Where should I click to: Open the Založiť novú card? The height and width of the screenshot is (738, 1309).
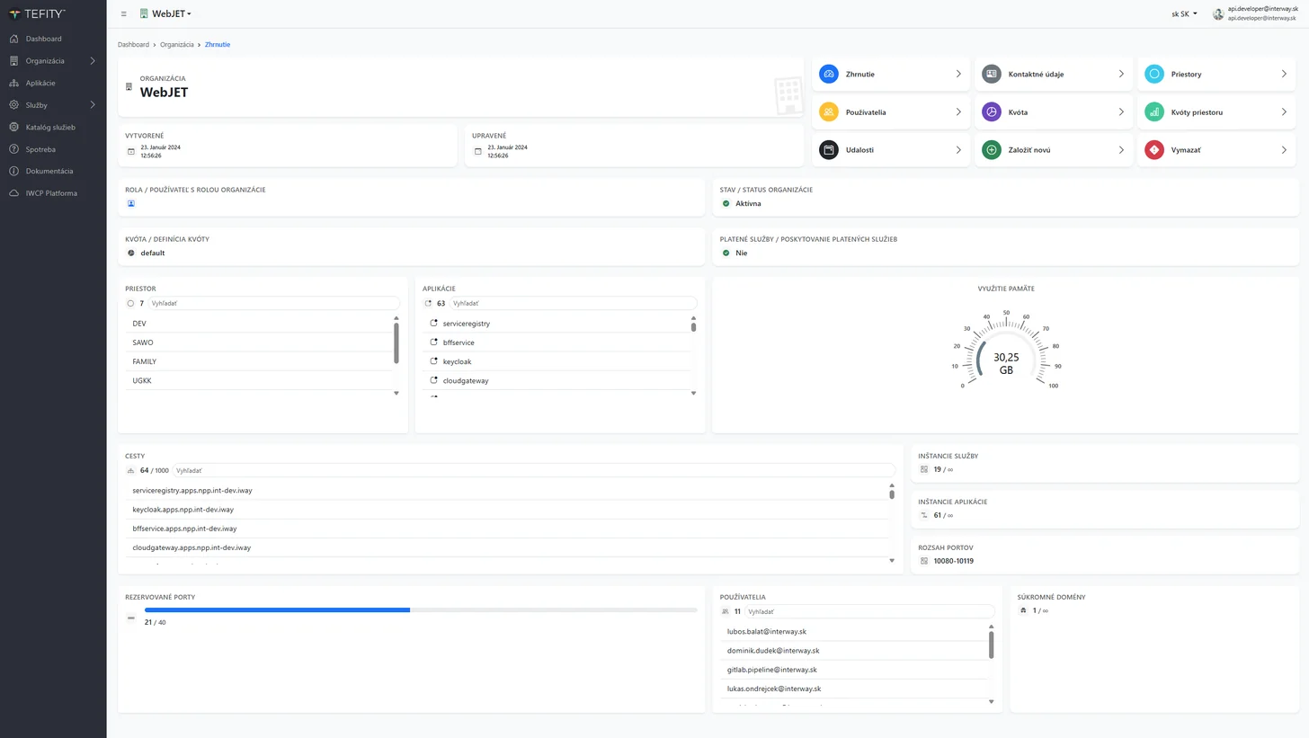[1054, 150]
